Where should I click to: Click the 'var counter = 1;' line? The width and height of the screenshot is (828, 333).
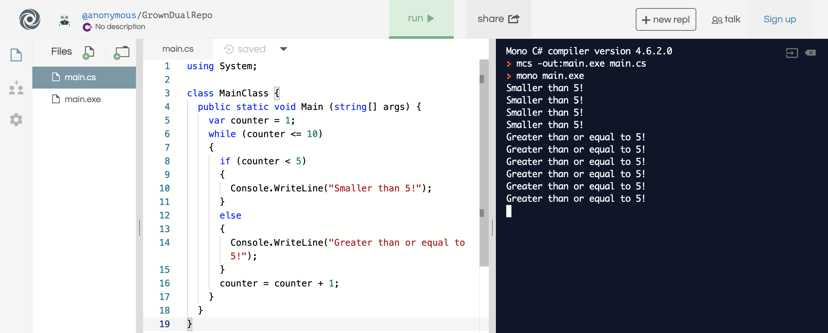[x=252, y=121]
